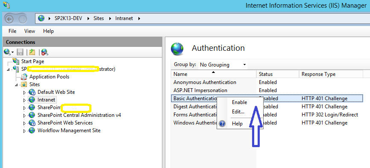Click the Forward navigation arrow button
Screen dimensions: 370x168
23,19
